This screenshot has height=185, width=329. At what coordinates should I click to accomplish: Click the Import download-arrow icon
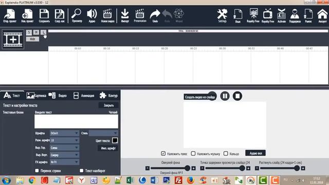coord(125,15)
